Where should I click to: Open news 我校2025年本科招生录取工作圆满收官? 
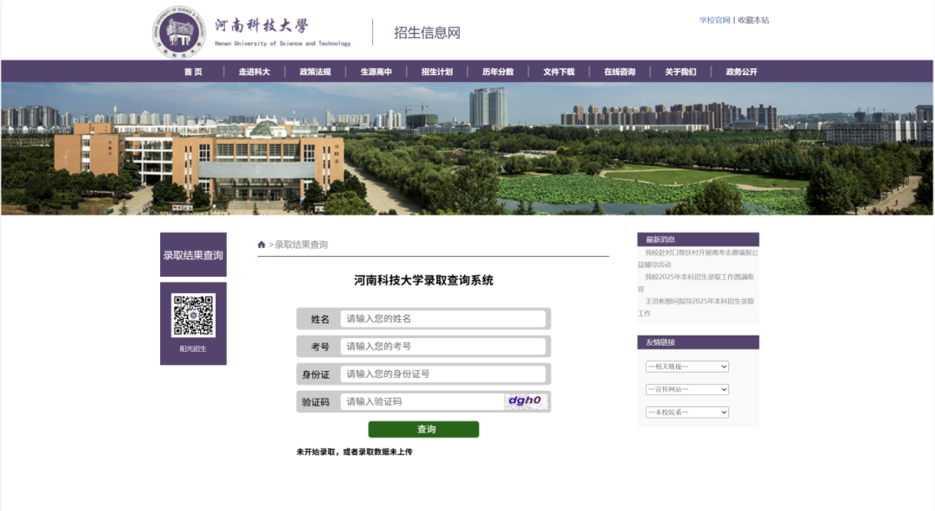[696, 283]
